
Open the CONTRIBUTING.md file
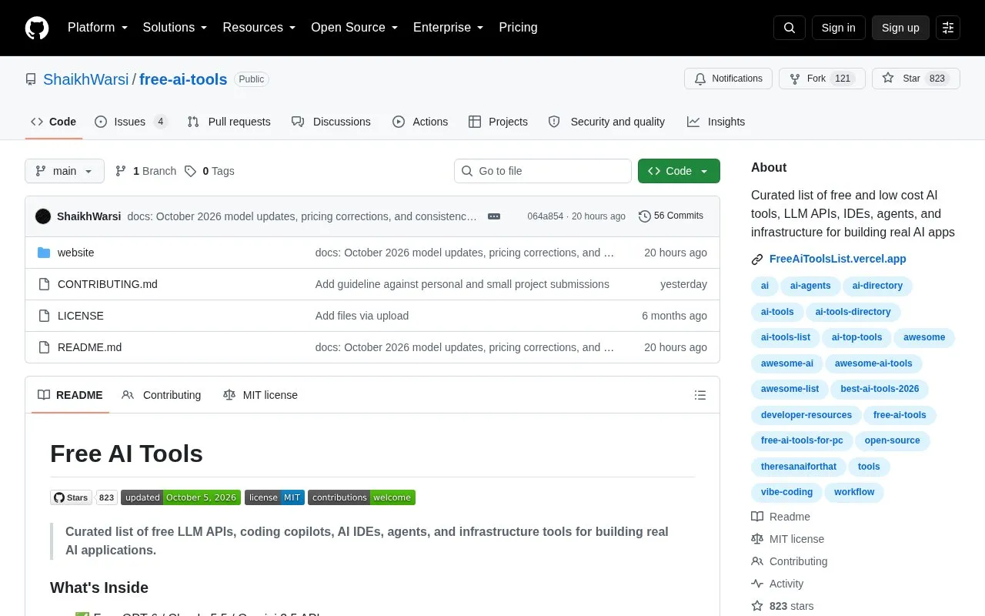coord(108,284)
